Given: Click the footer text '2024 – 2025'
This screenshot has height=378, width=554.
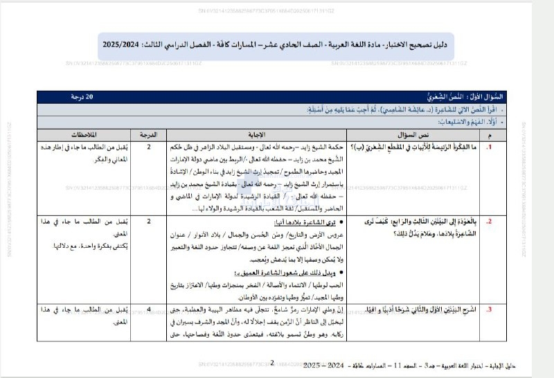Looking at the screenshot, I should tap(323, 366).
